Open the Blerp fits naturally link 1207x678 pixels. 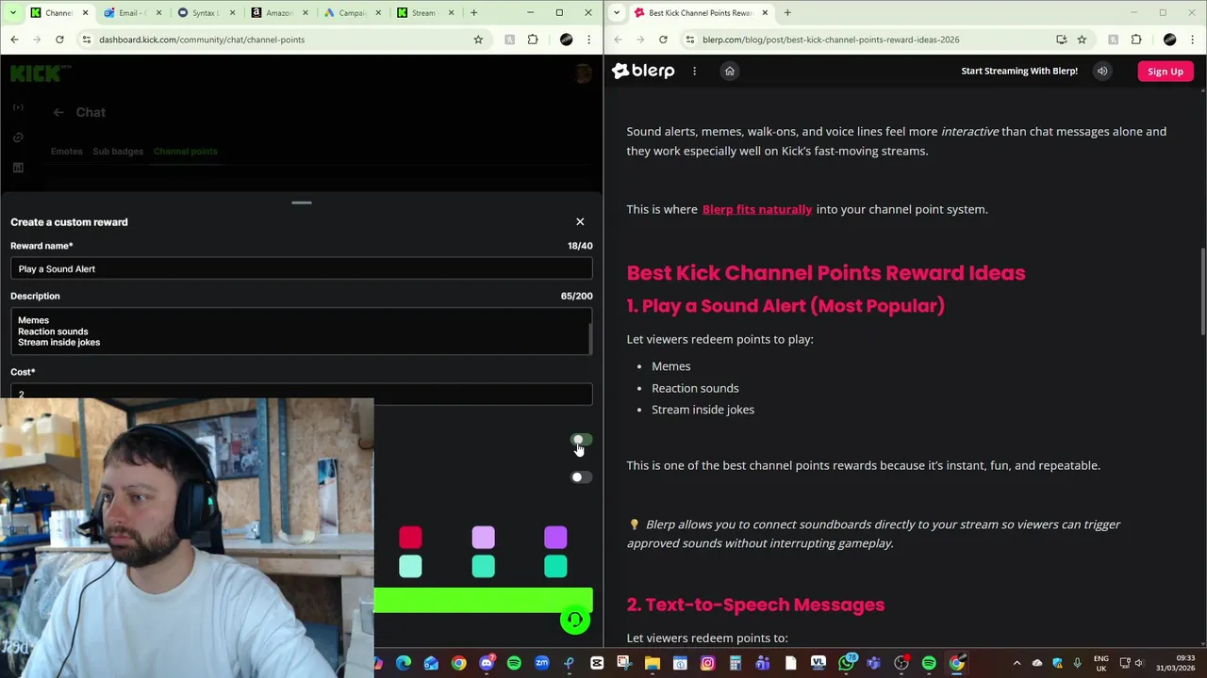click(757, 209)
